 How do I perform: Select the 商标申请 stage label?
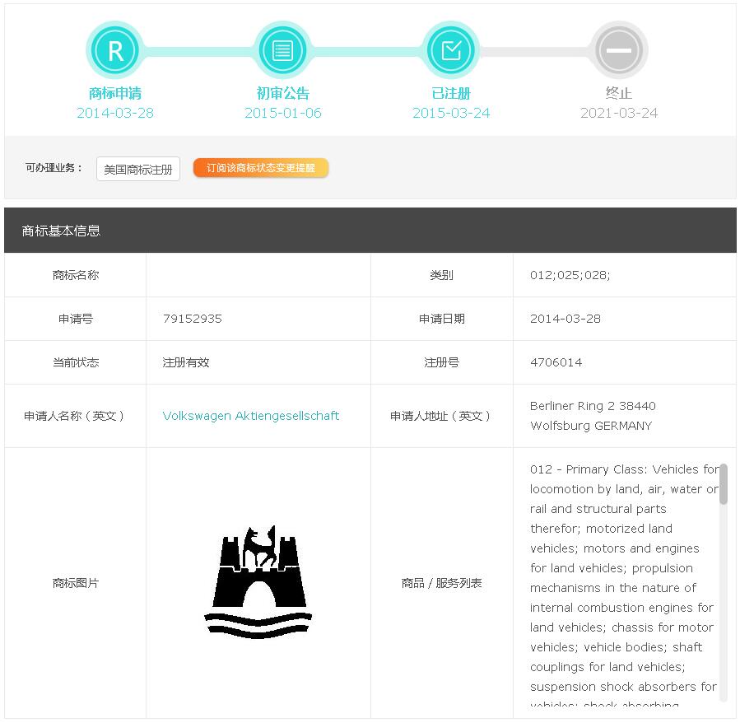pos(115,93)
